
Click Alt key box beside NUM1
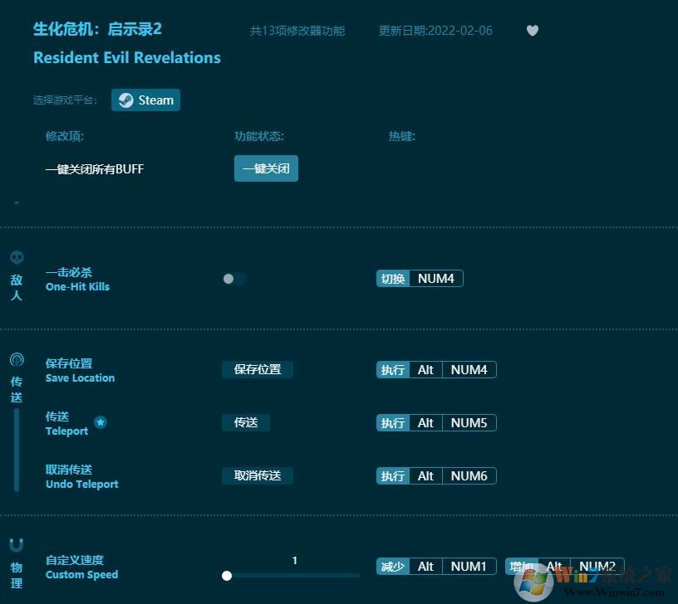[x=425, y=566]
